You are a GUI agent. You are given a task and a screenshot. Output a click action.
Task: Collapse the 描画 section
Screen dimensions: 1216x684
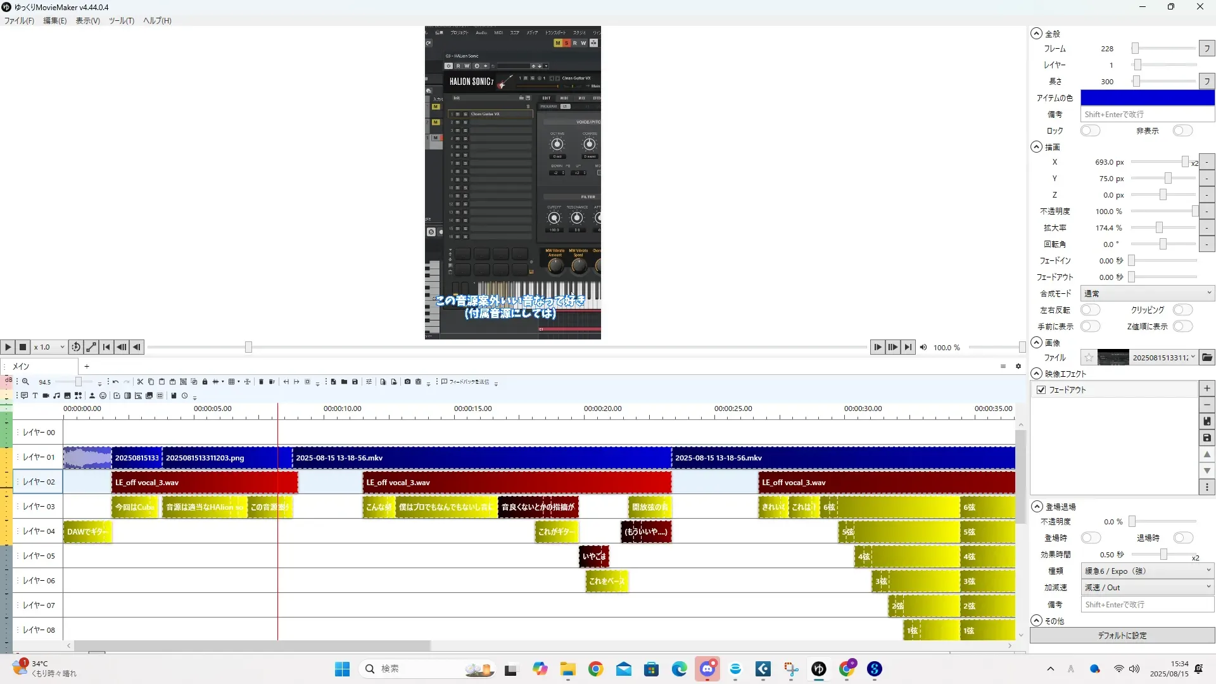click(x=1036, y=147)
